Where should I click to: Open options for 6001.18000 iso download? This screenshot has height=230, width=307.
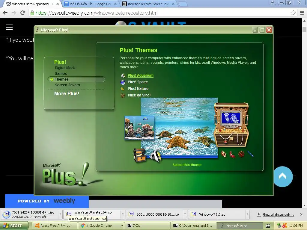pos(185,214)
